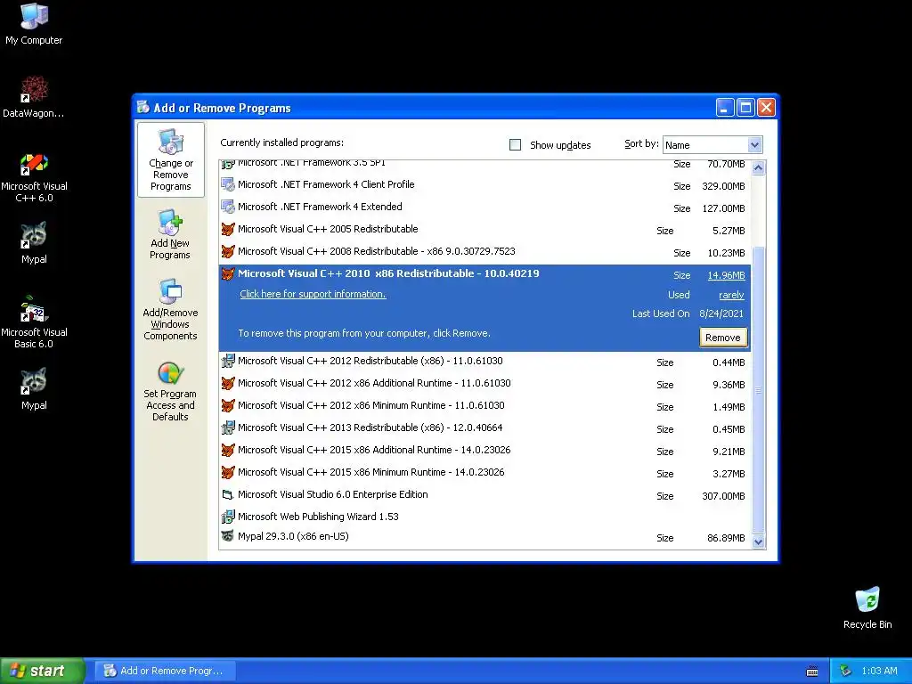Click the Mypal 29.3.0 raccoon icon
The width and height of the screenshot is (912, 684).
(x=228, y=535)
